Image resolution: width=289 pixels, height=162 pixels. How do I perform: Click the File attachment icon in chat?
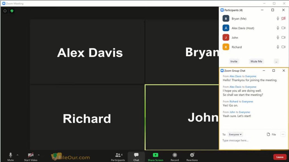coord(268,135)
